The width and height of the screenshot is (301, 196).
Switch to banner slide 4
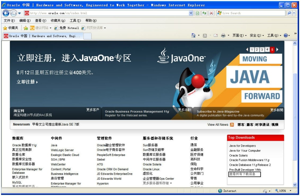[267, 50]
